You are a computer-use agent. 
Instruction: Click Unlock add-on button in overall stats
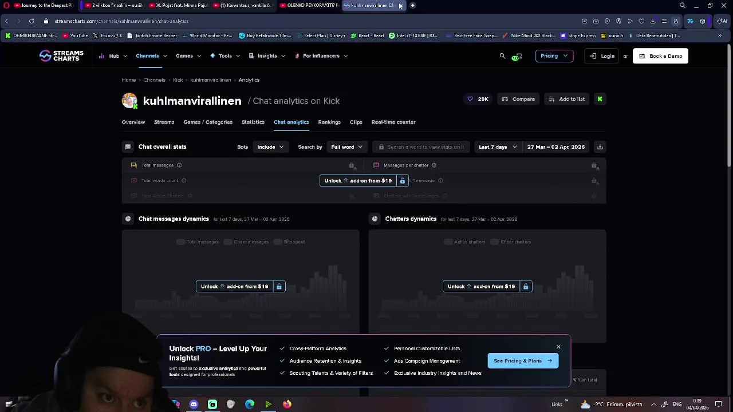coord(364,181)
